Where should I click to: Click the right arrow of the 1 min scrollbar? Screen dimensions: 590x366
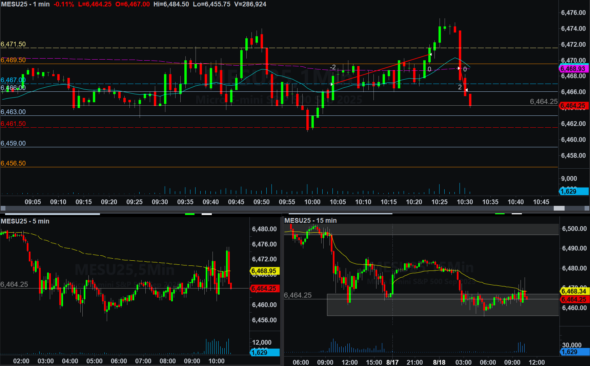(587, 208)
